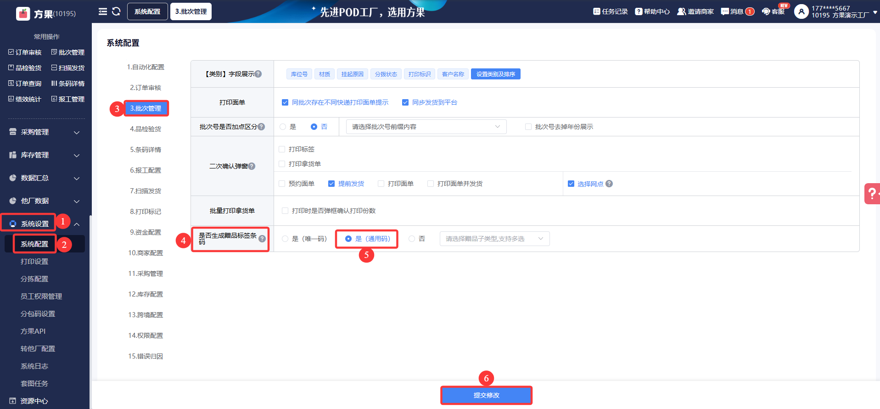Screen dimensions: 880x409
Task: Collapse 系统设置 sidebar menu
Action: point(45,224)
